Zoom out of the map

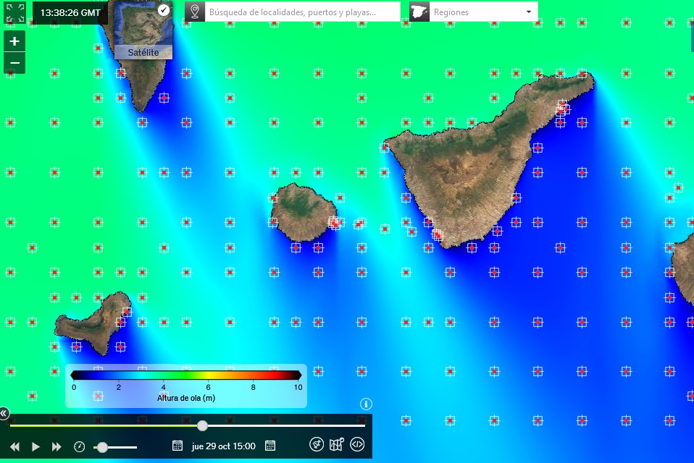[x=14, y=63]
